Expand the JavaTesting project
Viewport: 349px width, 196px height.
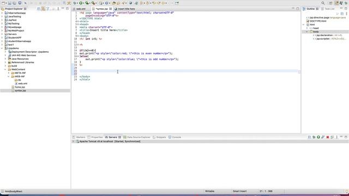coord(2,16)
